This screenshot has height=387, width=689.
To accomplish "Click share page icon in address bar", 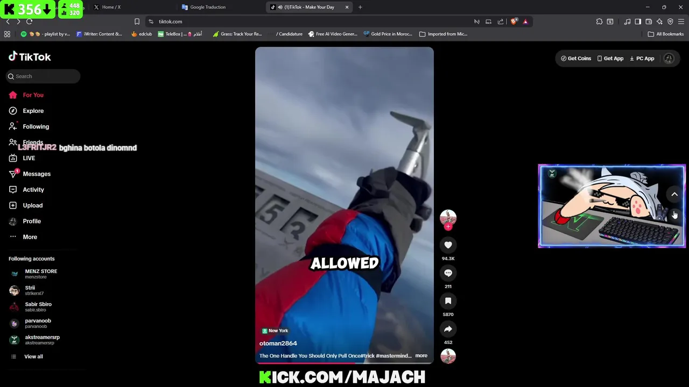I will [501, 21].
